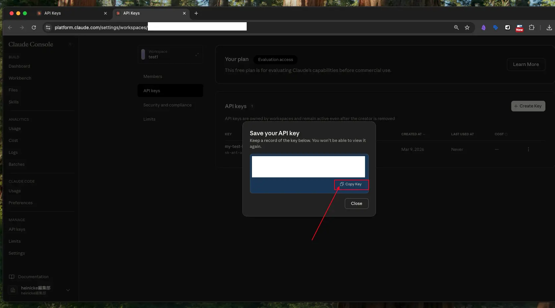The width and height of the screenshot is (555, 308).
Task: Click the site info icon beside URL
Action: 48,28
